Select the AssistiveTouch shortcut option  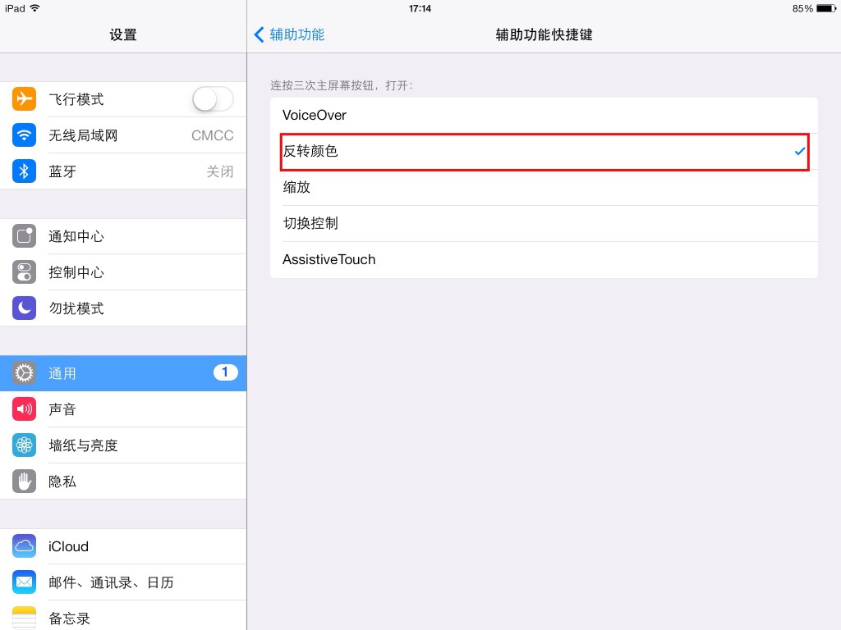coord(544,260)
